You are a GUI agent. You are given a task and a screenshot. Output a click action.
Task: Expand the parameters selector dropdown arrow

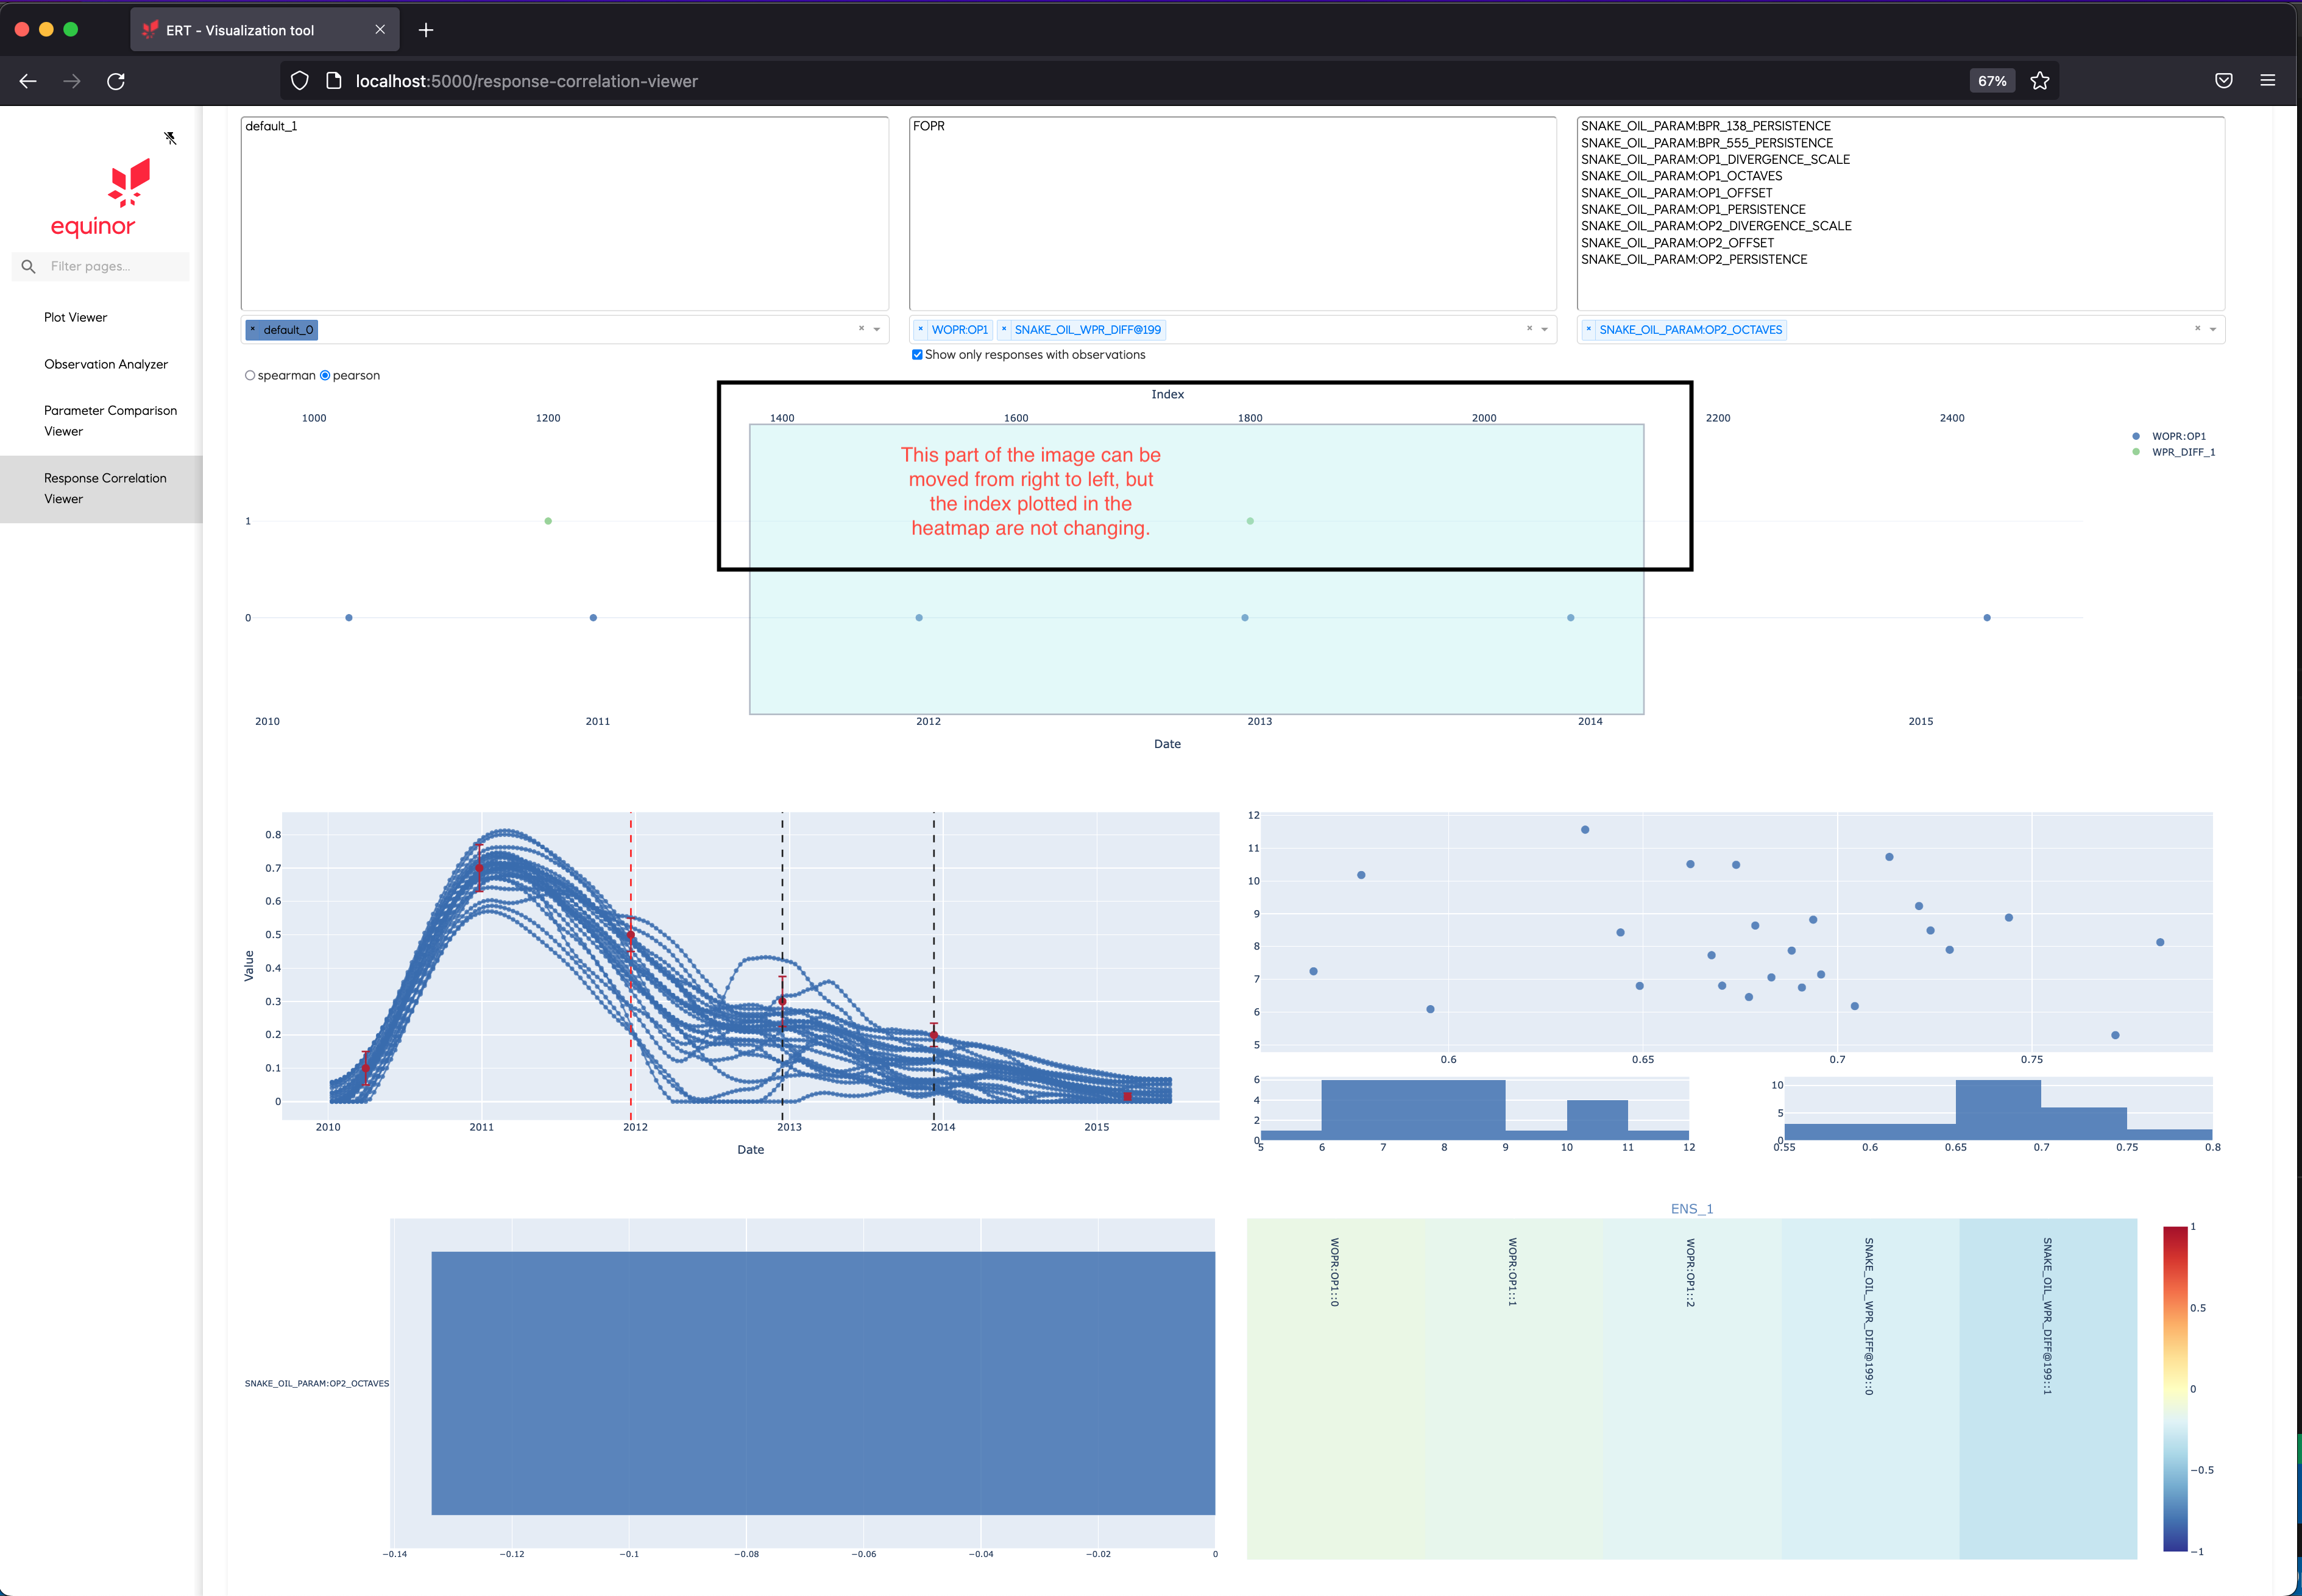click(2213, 329)
